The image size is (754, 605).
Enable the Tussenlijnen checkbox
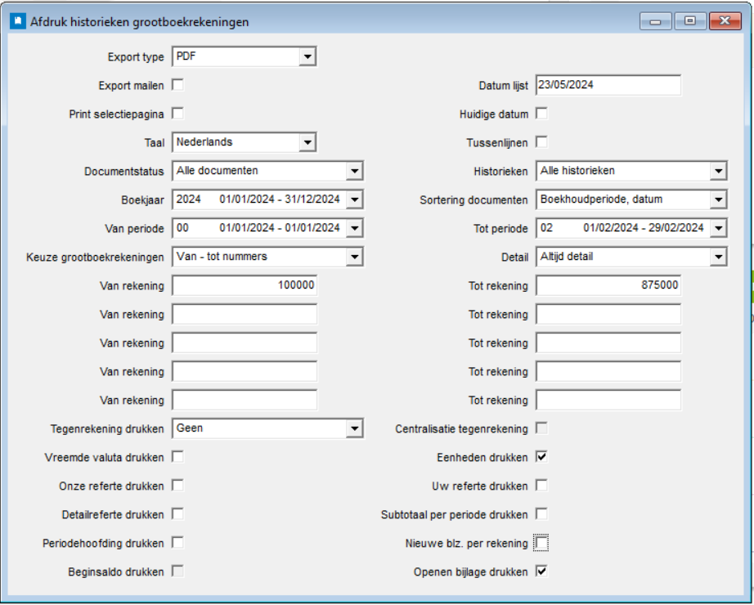coord(541,142)
